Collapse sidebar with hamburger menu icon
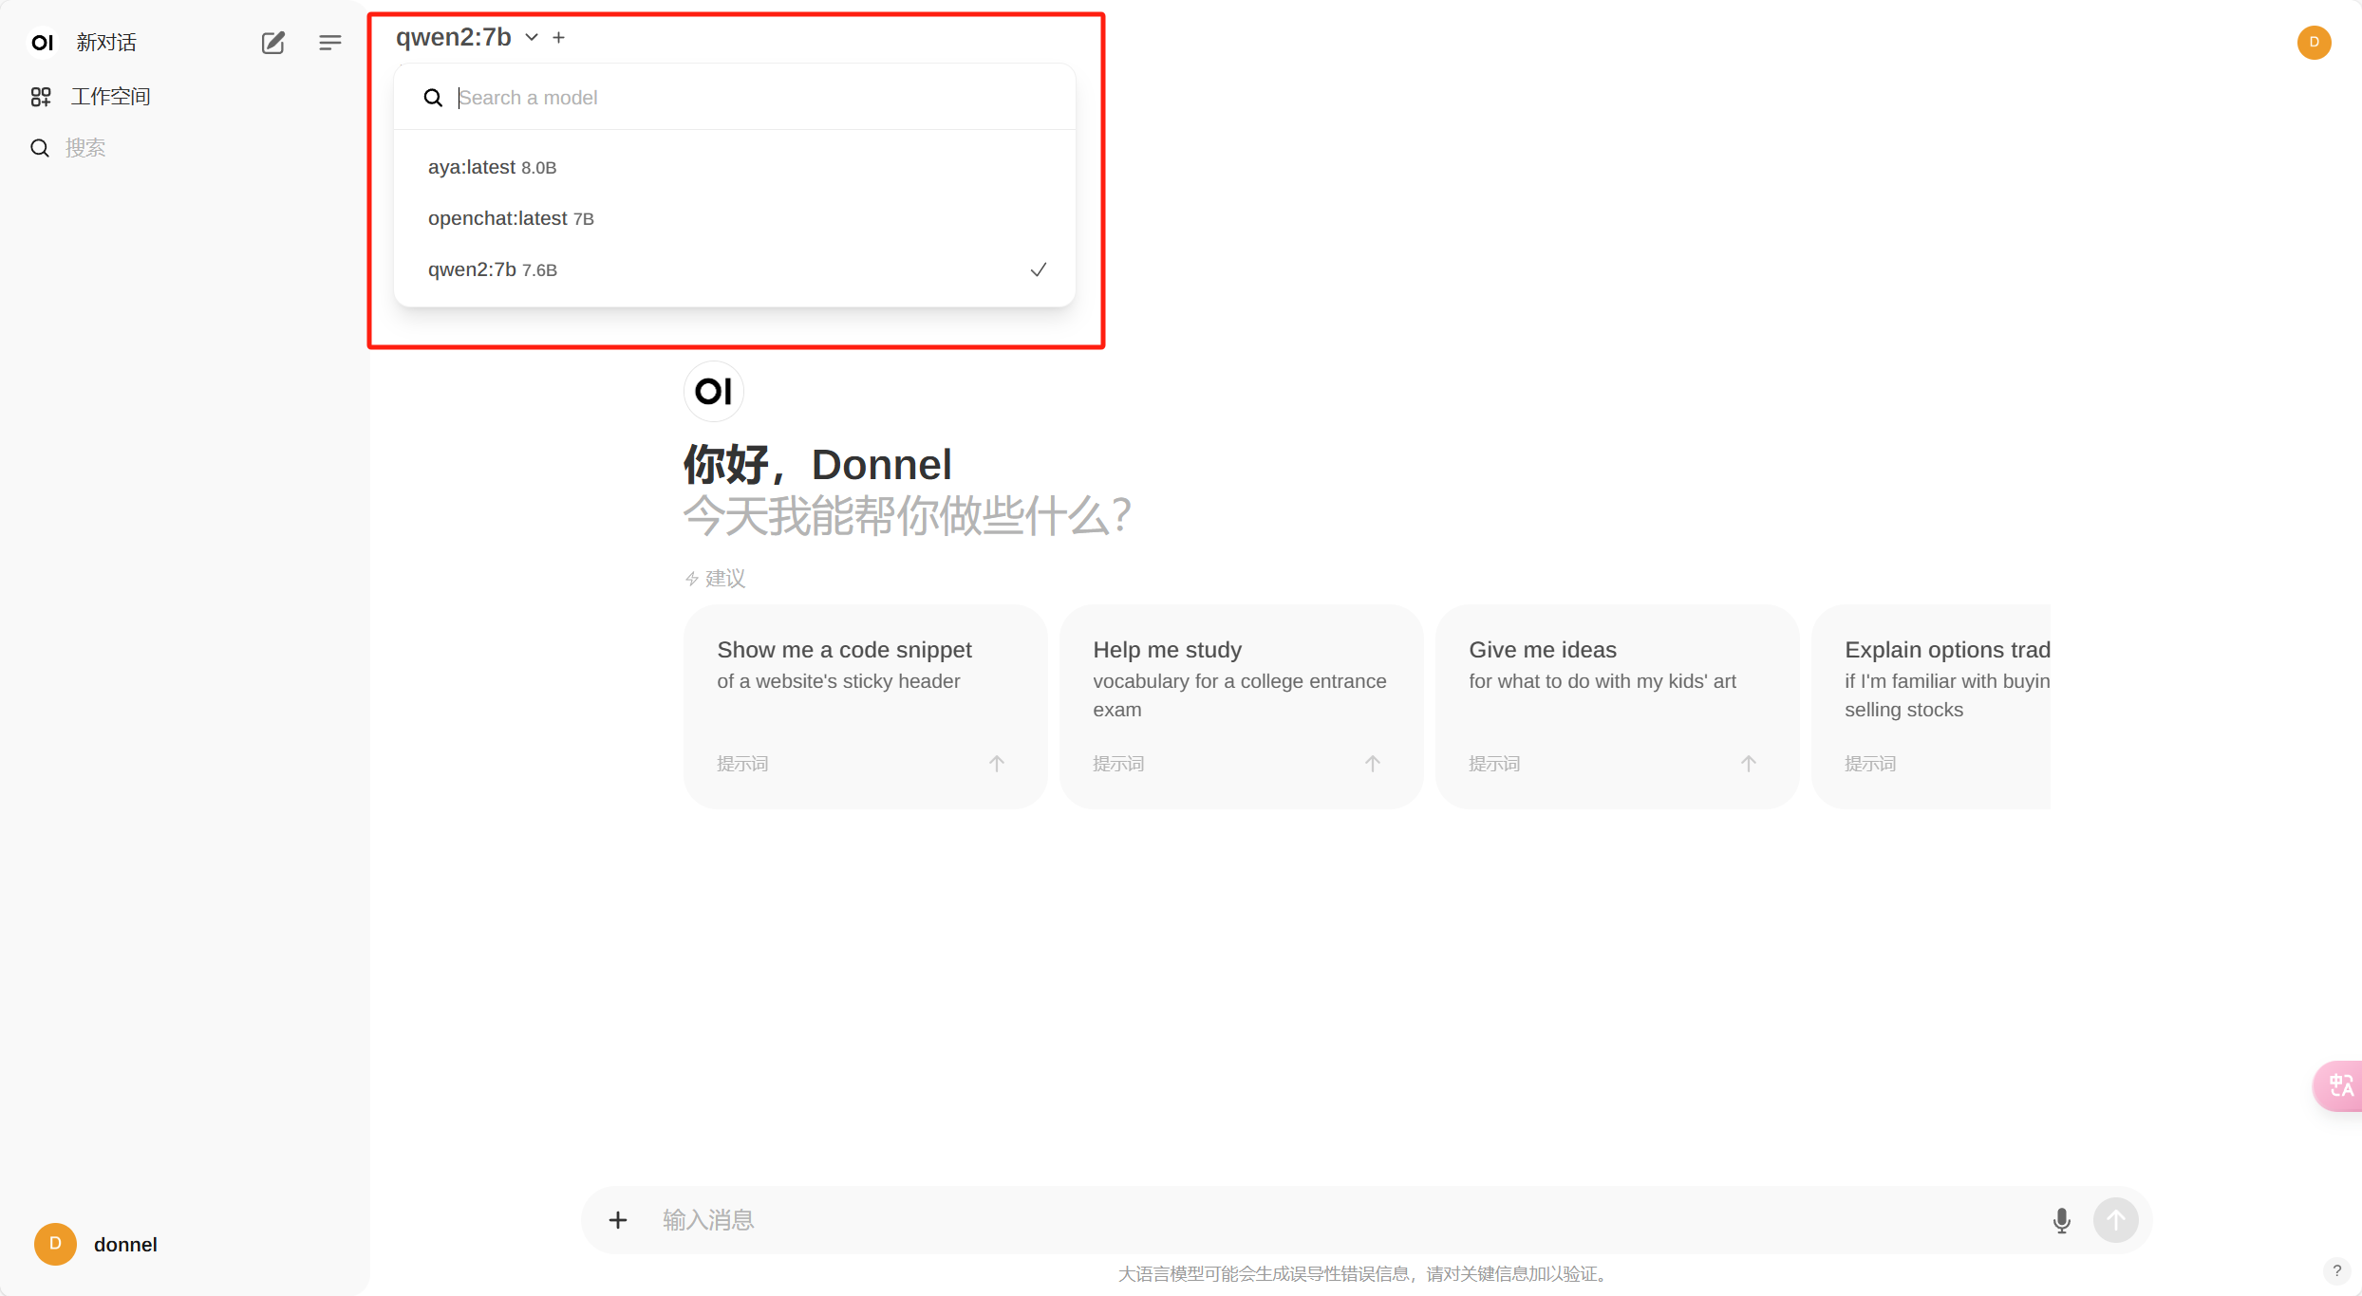 click(329, 43)
